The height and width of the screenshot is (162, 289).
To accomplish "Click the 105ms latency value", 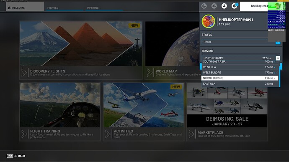I will tap(269, 61).
